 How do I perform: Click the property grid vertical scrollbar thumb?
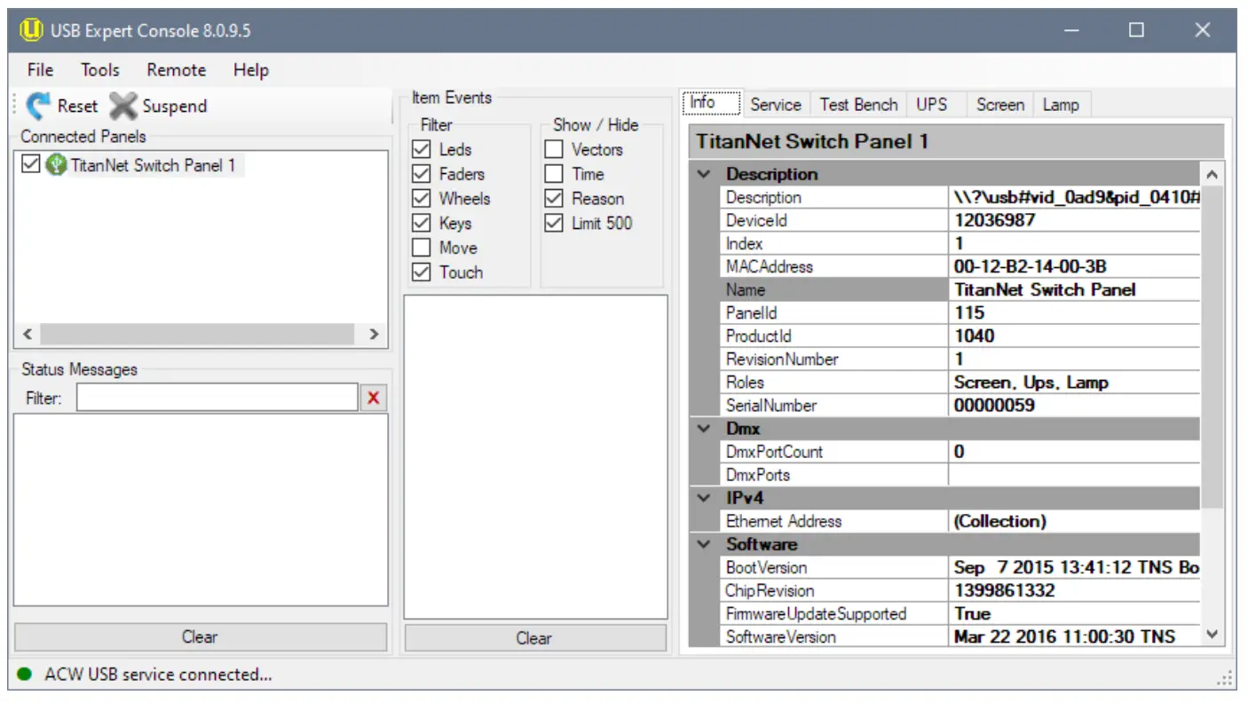coord(1212,346)
